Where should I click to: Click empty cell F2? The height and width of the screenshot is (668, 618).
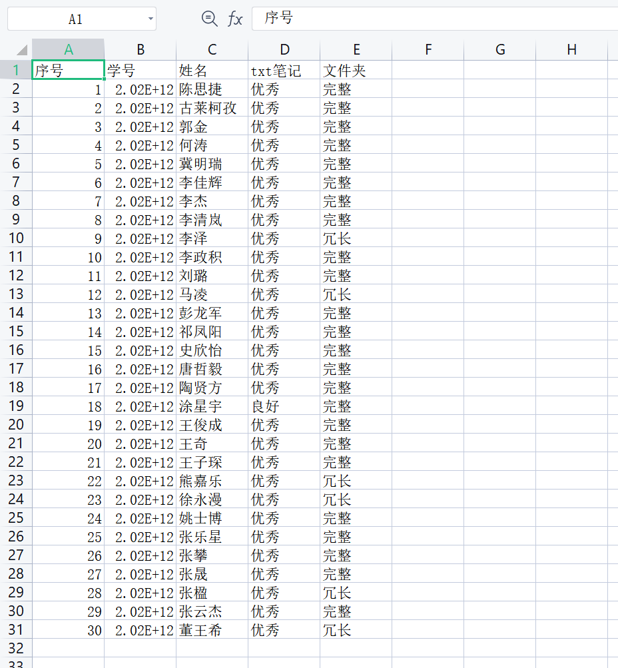[x=428, y=89]
